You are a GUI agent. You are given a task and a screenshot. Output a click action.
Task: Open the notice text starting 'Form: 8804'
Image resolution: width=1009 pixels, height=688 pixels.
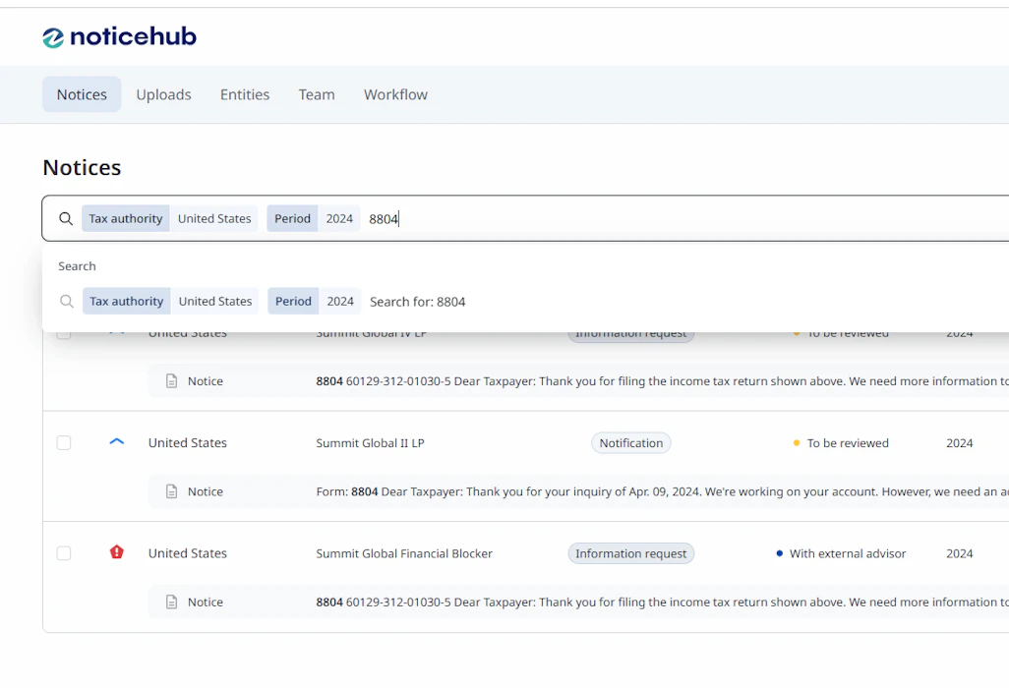coord(662,491)
